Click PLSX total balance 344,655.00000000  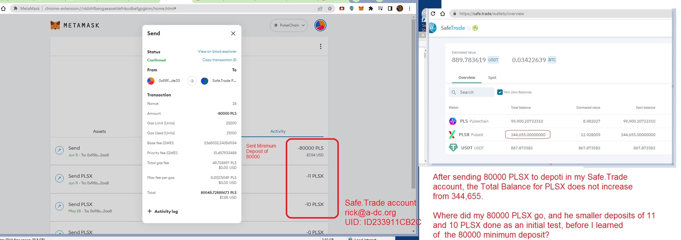pos(528,135)
